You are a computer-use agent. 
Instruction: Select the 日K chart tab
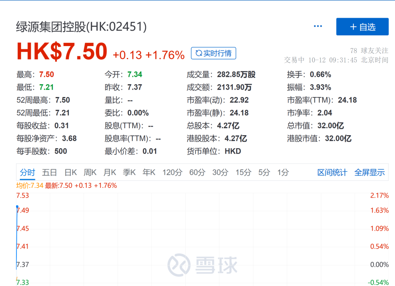click(x=70, y=173)
